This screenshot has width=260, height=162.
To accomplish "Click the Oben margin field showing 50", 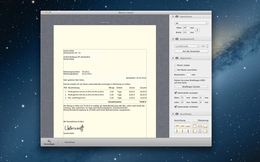I will click(183, 98).
